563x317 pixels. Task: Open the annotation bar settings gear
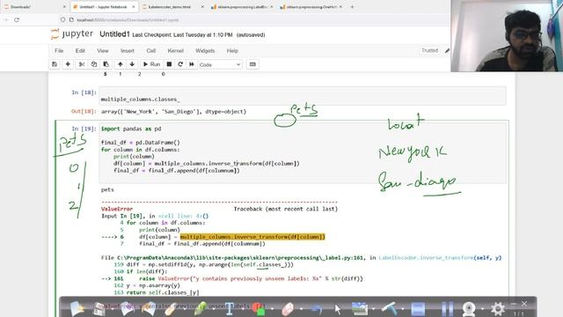click(498, 308)
